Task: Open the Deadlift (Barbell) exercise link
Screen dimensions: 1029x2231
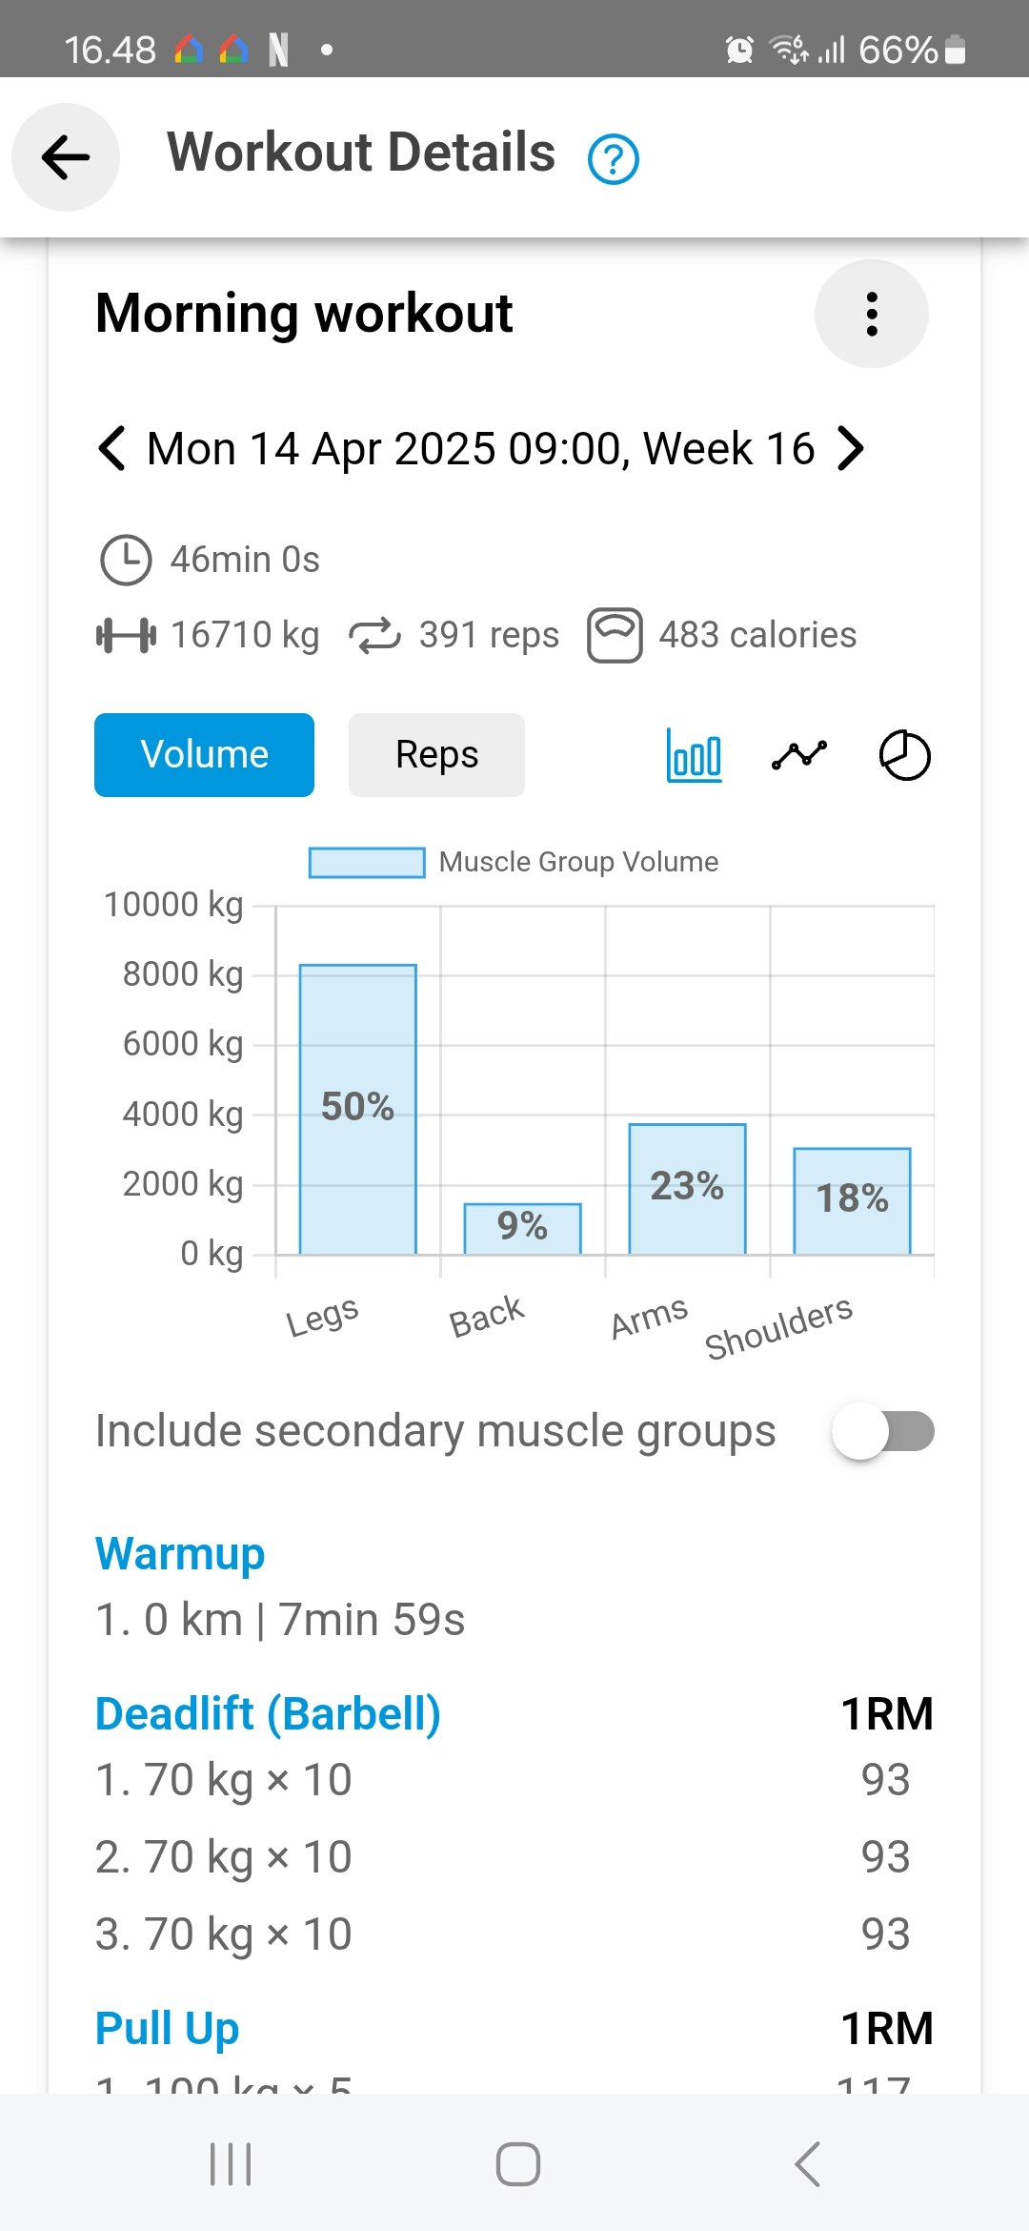Action: click(268, 1713)
